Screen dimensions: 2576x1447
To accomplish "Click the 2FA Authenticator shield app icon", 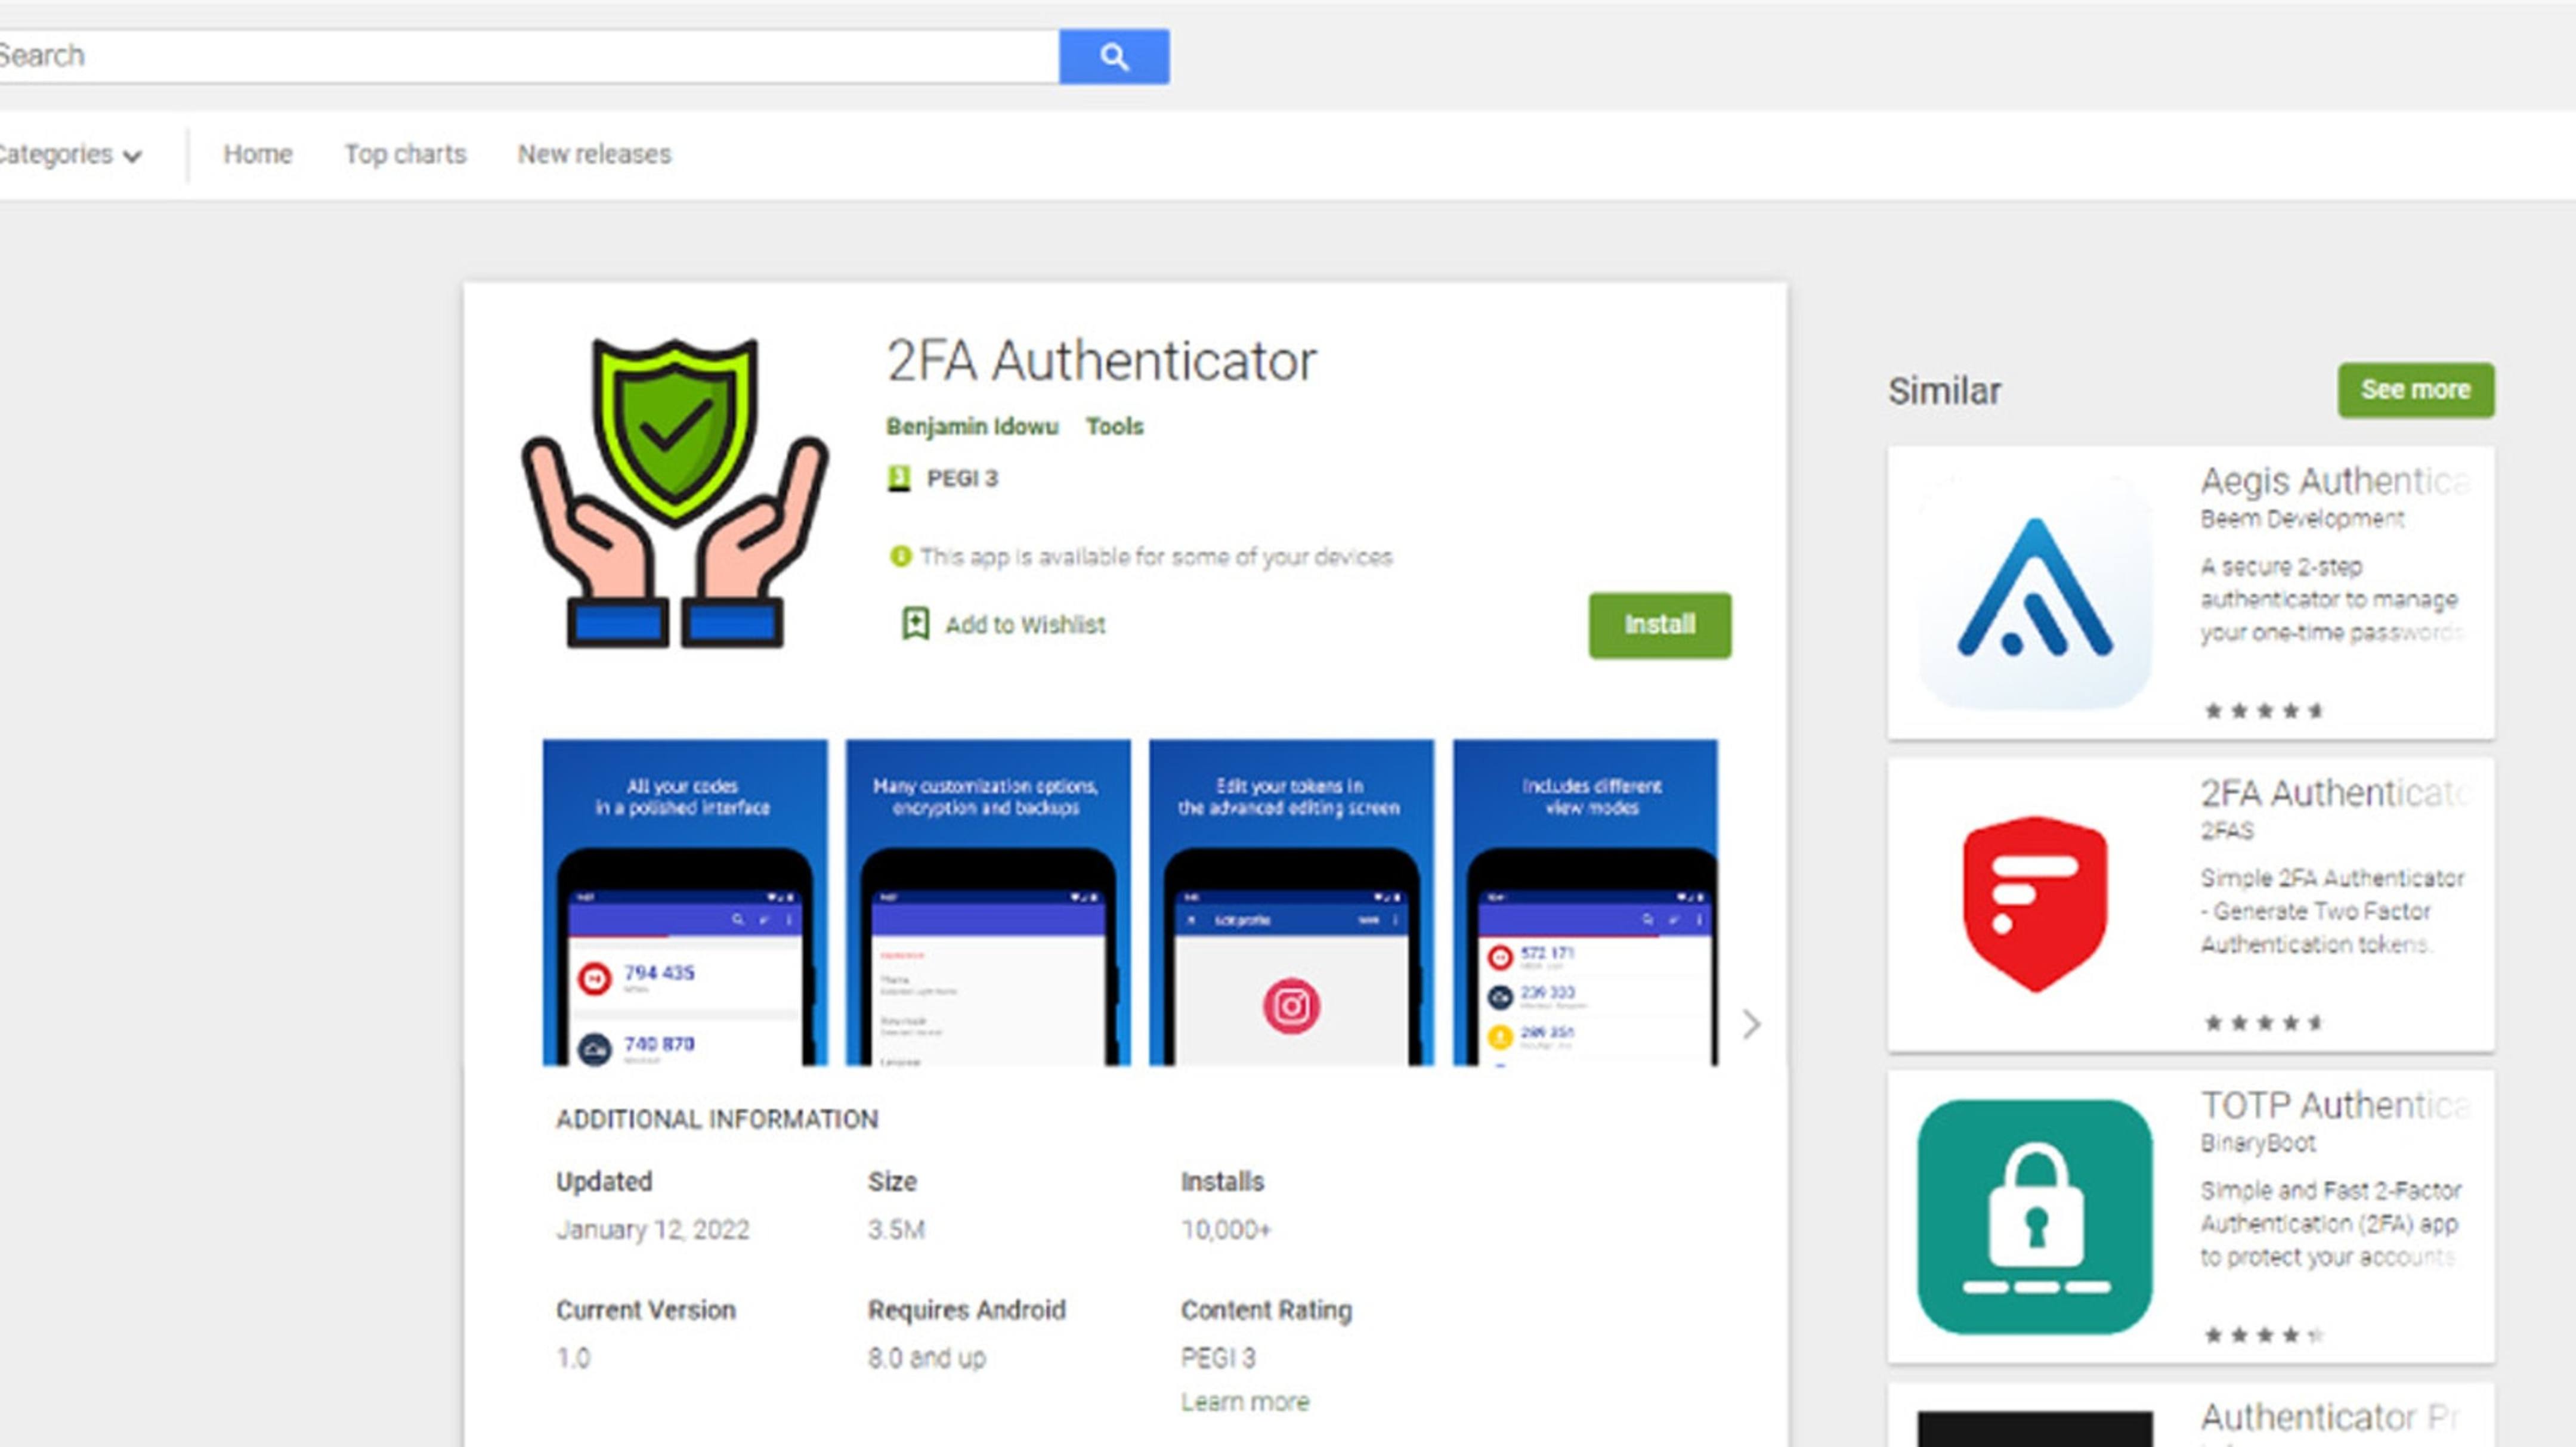I will pos(675,492).
